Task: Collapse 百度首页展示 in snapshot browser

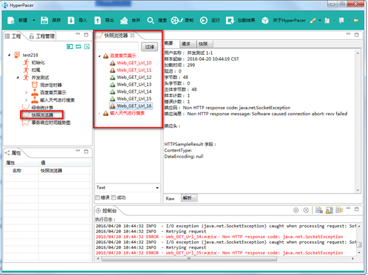Action: pyautogui.click(x=100, y=56)
